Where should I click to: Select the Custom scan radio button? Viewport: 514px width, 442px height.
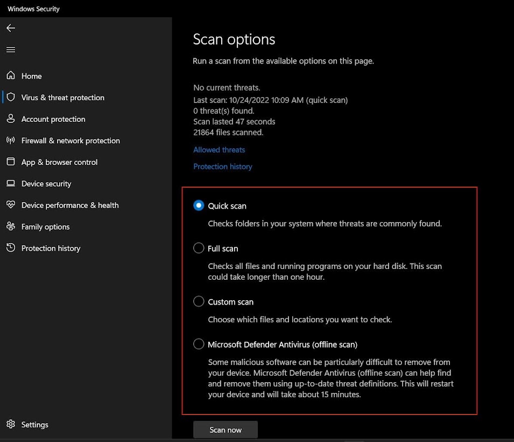click(199, 301)
